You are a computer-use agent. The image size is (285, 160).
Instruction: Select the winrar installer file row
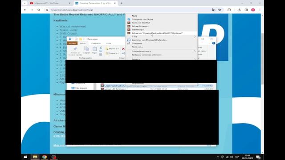pyautogui.click(x=157, y=89)
